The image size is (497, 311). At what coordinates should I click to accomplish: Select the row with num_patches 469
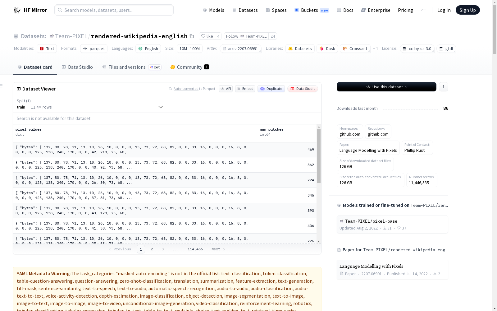click(165, 150)
